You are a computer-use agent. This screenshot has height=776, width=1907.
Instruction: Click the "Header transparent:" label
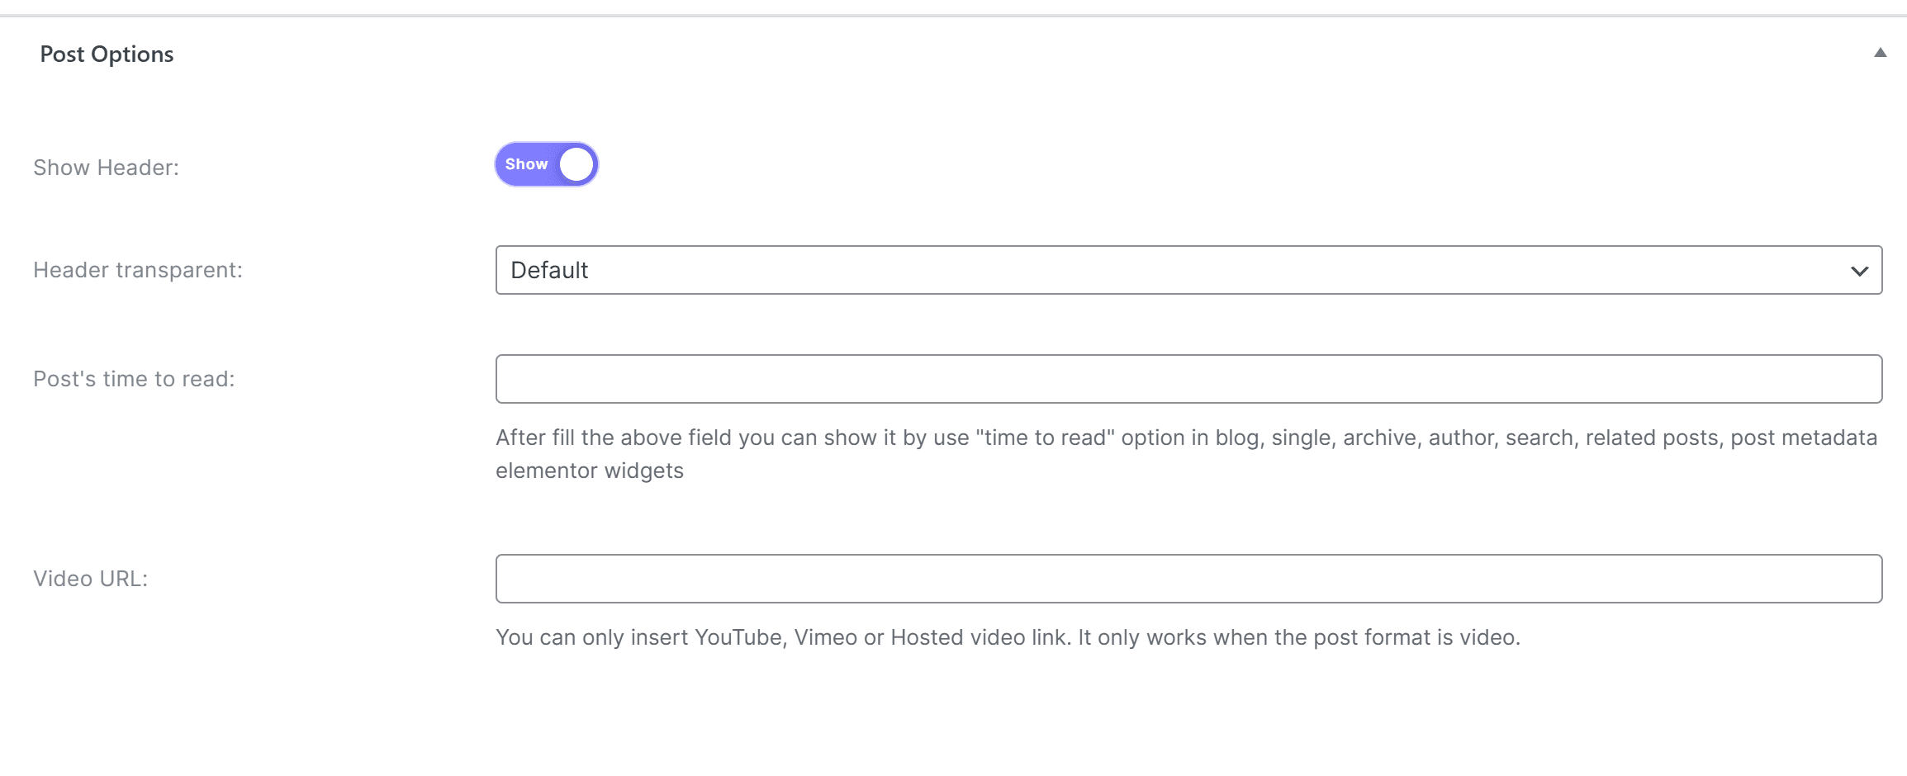coord(138,270)
